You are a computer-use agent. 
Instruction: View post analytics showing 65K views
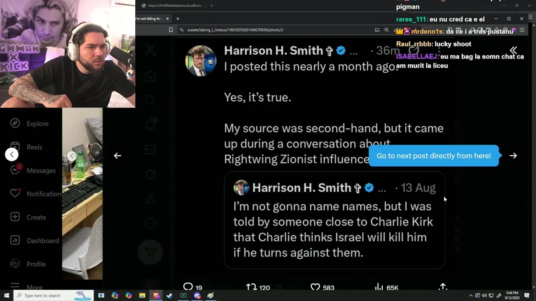[x=386, y=287]
